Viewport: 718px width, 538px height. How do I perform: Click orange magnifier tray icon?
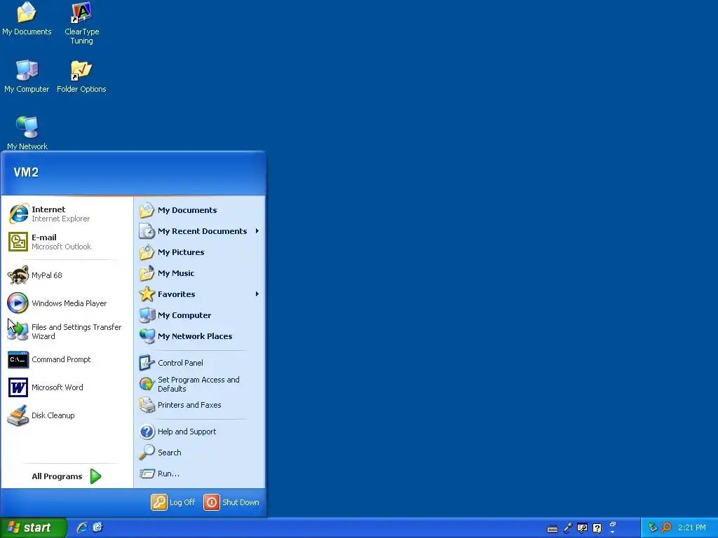click(x=667, y=527)
